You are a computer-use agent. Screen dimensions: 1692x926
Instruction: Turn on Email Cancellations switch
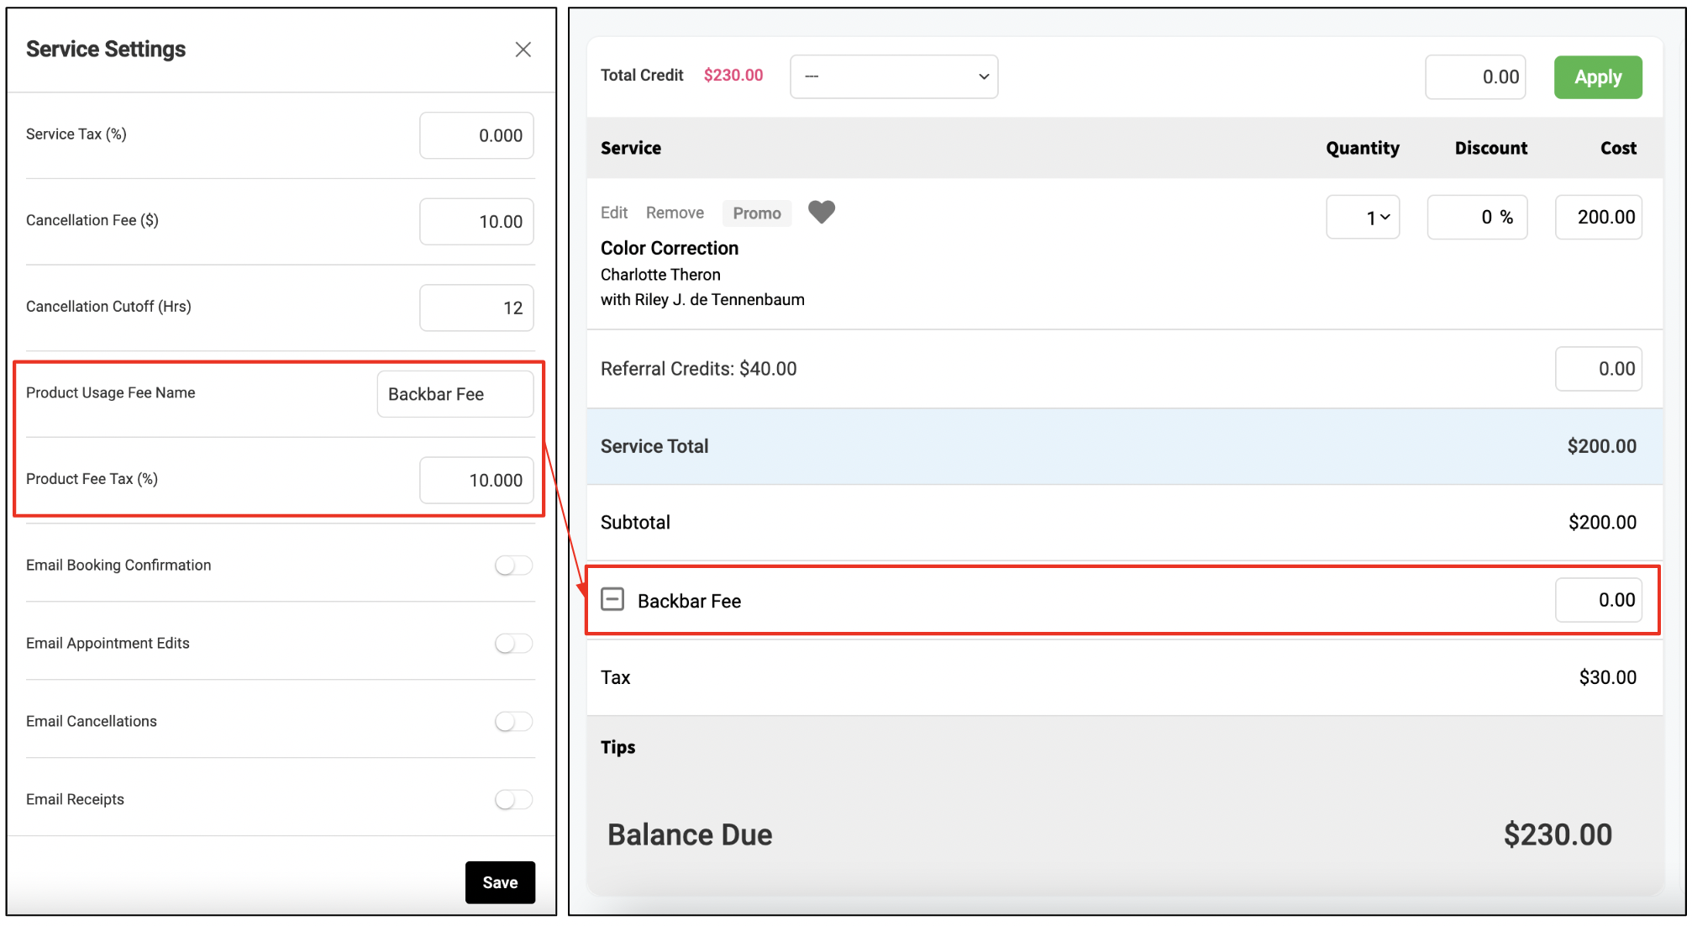[x=513, y=722]
